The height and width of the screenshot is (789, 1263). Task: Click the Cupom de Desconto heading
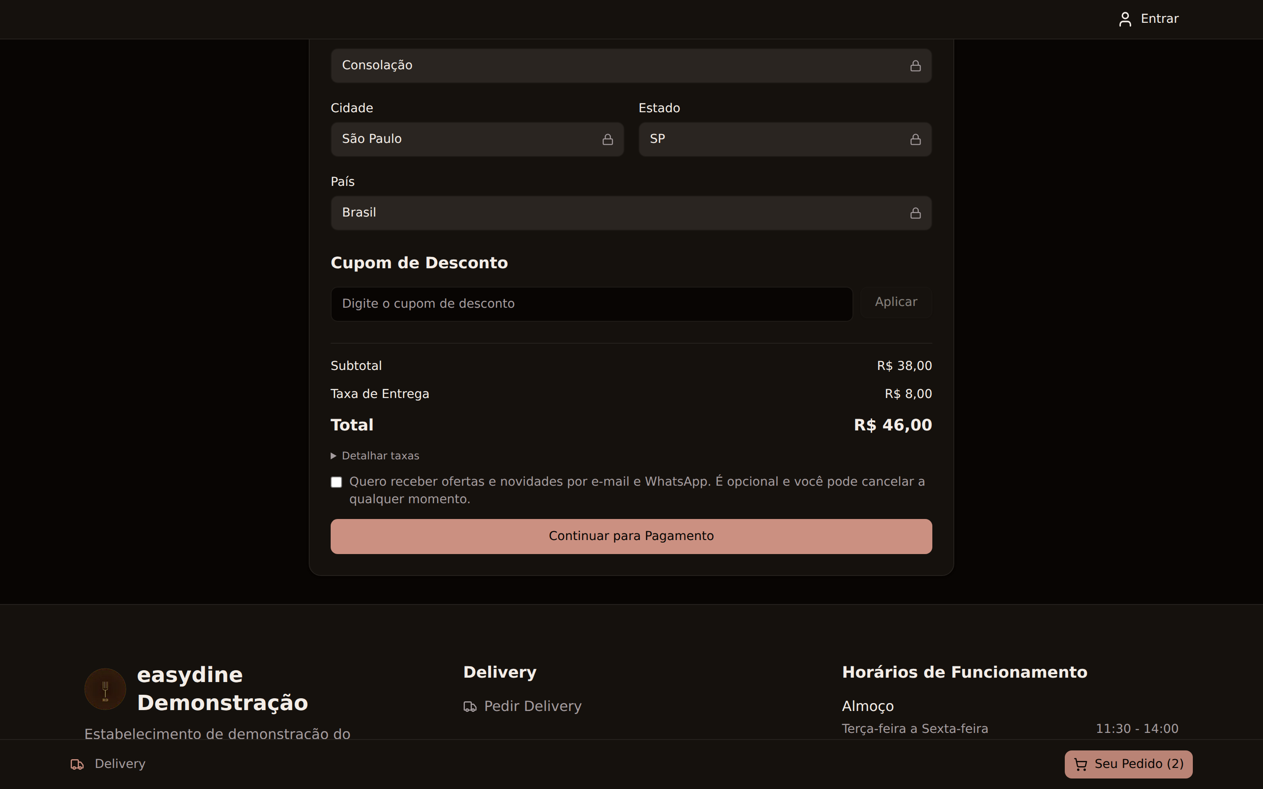pos(419,263)
